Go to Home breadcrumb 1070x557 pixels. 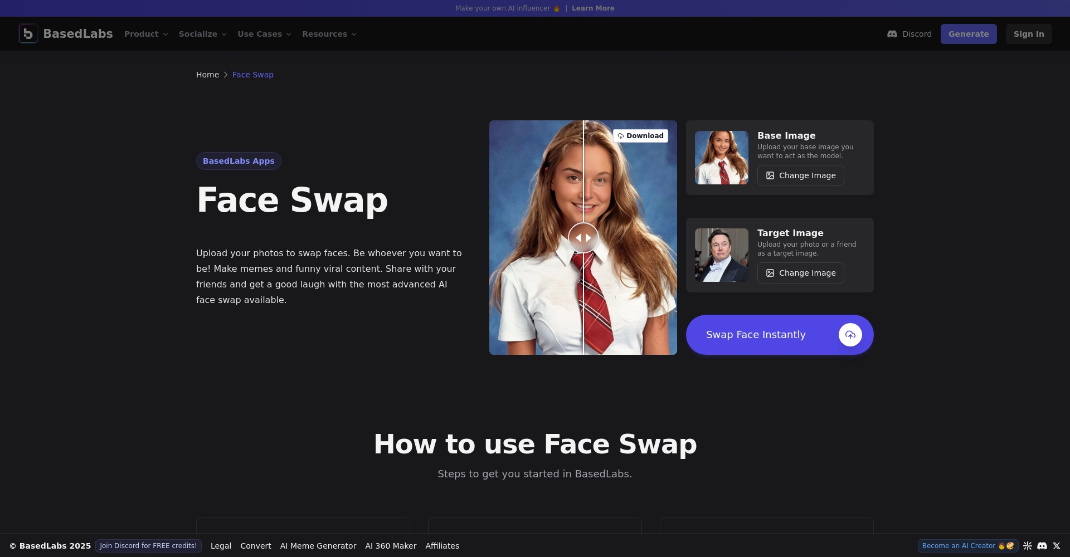point(207,75)
